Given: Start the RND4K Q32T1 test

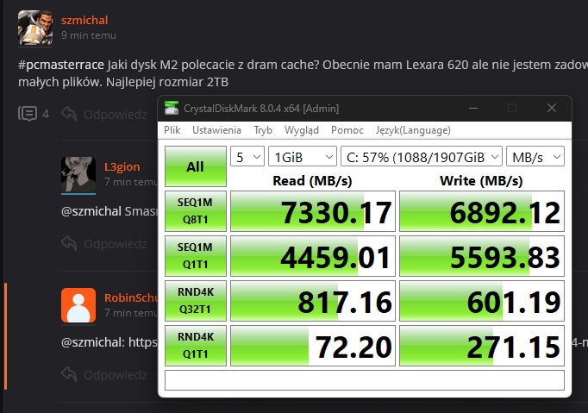Looking at the screenshot, I should coord(196,300).
